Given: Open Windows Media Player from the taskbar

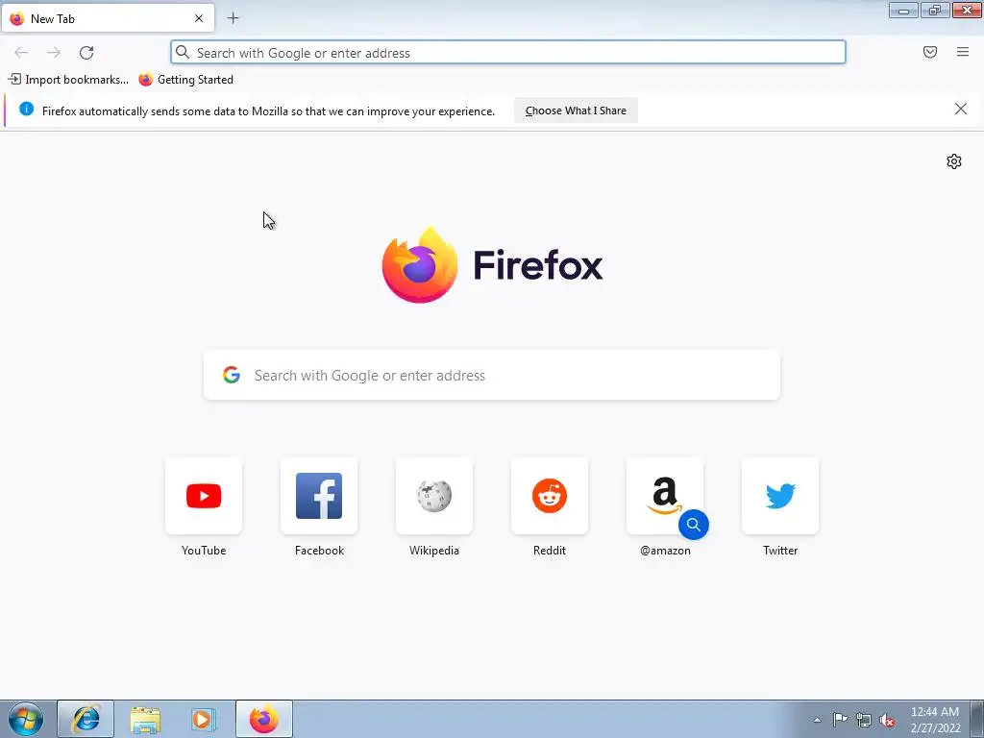Looking at the screenshot, I should 204,719.
